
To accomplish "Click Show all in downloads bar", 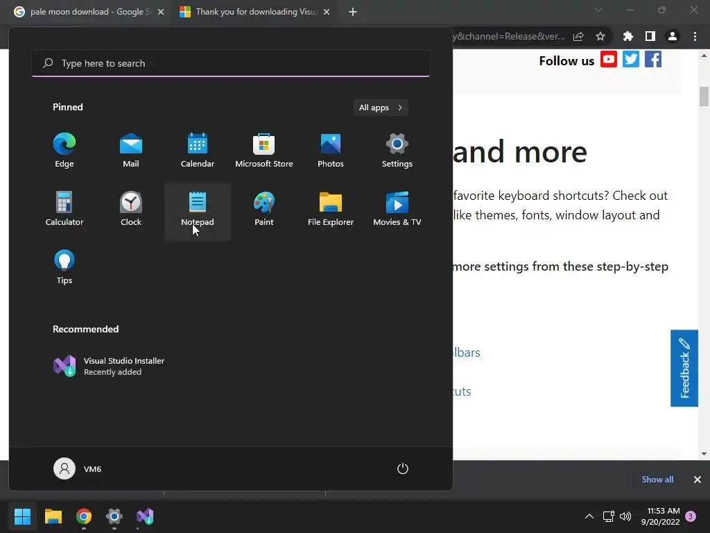I will tap(657, 480).
